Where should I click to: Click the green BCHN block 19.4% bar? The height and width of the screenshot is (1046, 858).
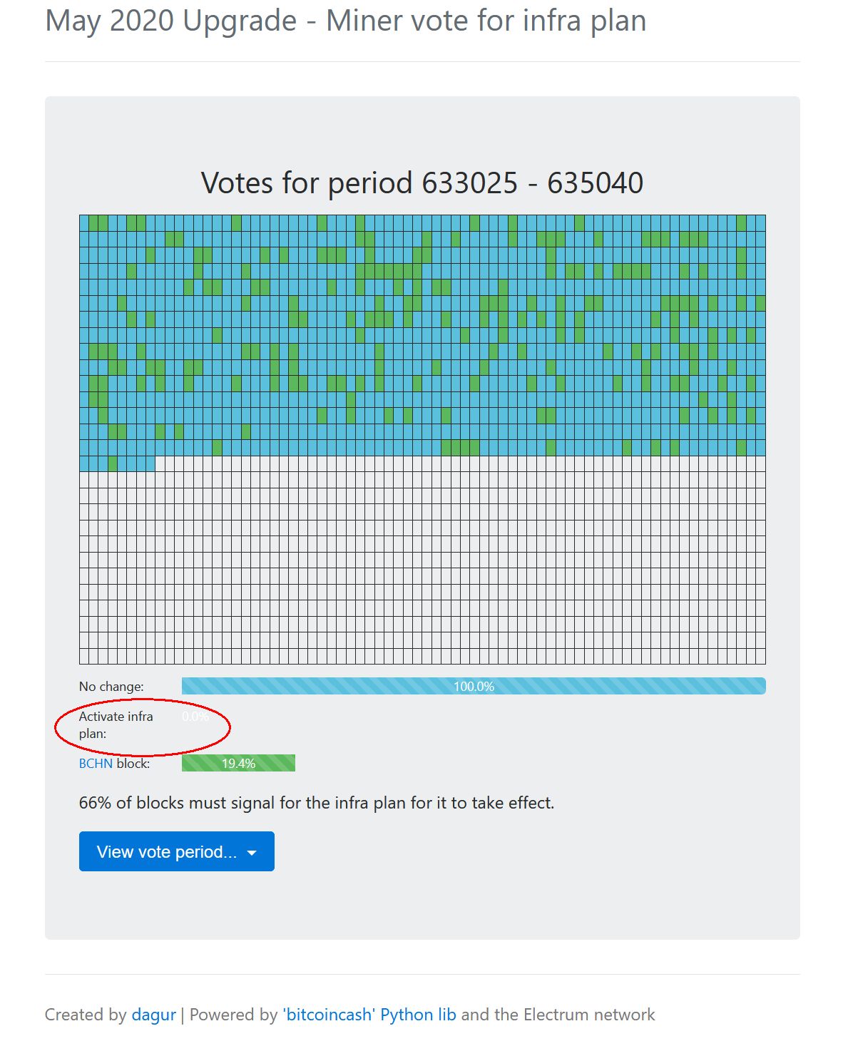238,763
